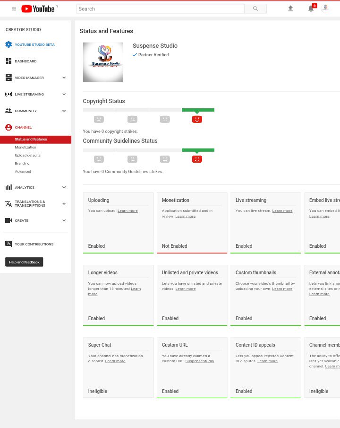
Task: Click the green Copyright Status bar segment
Action: click(198, 110)
